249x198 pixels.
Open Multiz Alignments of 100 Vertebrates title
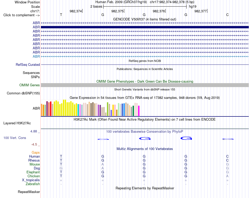click(x=145, y=149)
